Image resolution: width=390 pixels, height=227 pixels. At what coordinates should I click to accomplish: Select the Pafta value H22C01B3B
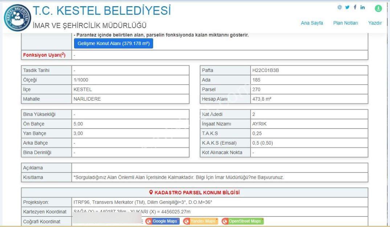point(265,70)
